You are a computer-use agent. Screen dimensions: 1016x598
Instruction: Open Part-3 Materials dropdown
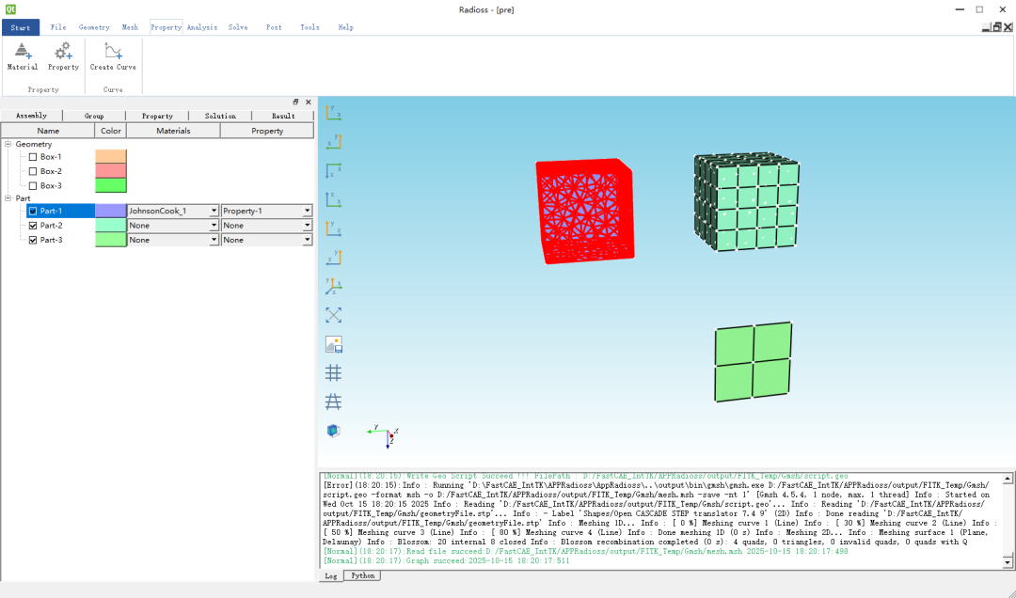tap(172, 240)
